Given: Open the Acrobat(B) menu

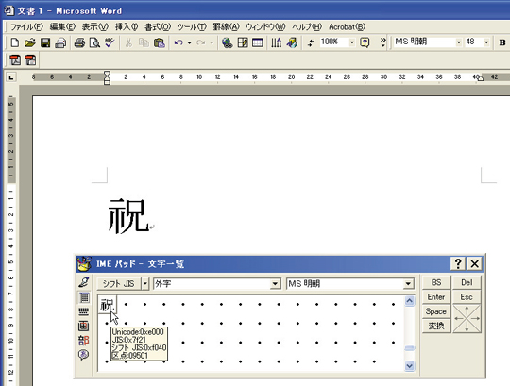Looking at the screenshot, I should point(347,27).
